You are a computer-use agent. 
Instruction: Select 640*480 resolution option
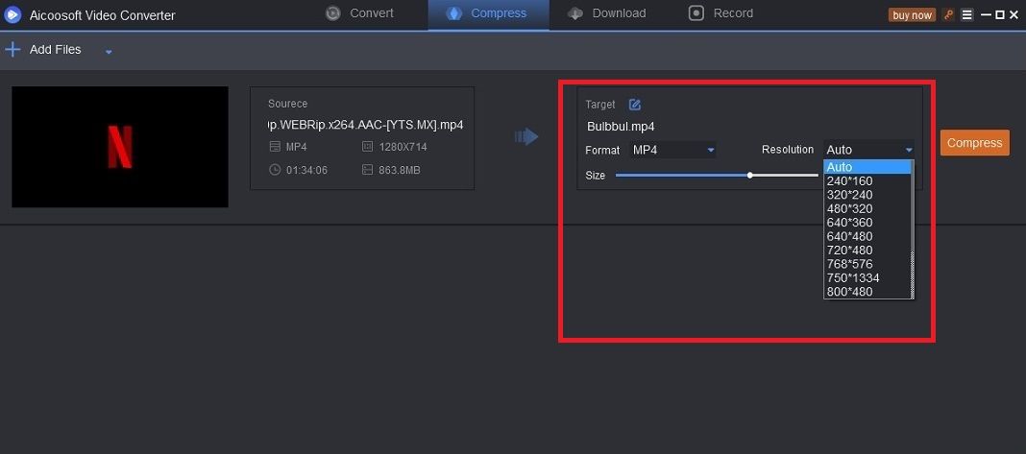[867, 236]
